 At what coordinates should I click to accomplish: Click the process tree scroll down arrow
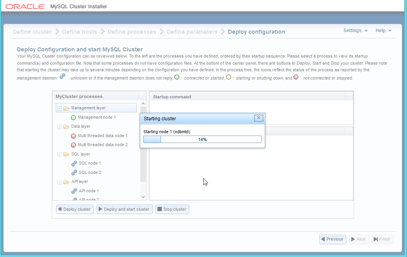(143, 197)
